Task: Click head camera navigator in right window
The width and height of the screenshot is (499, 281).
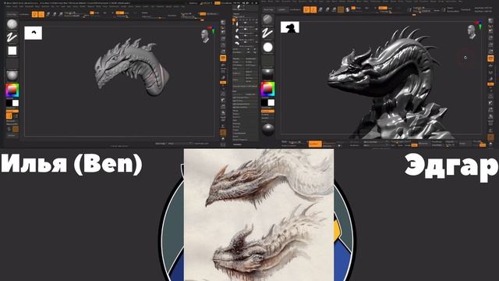Action: (472, 32)
